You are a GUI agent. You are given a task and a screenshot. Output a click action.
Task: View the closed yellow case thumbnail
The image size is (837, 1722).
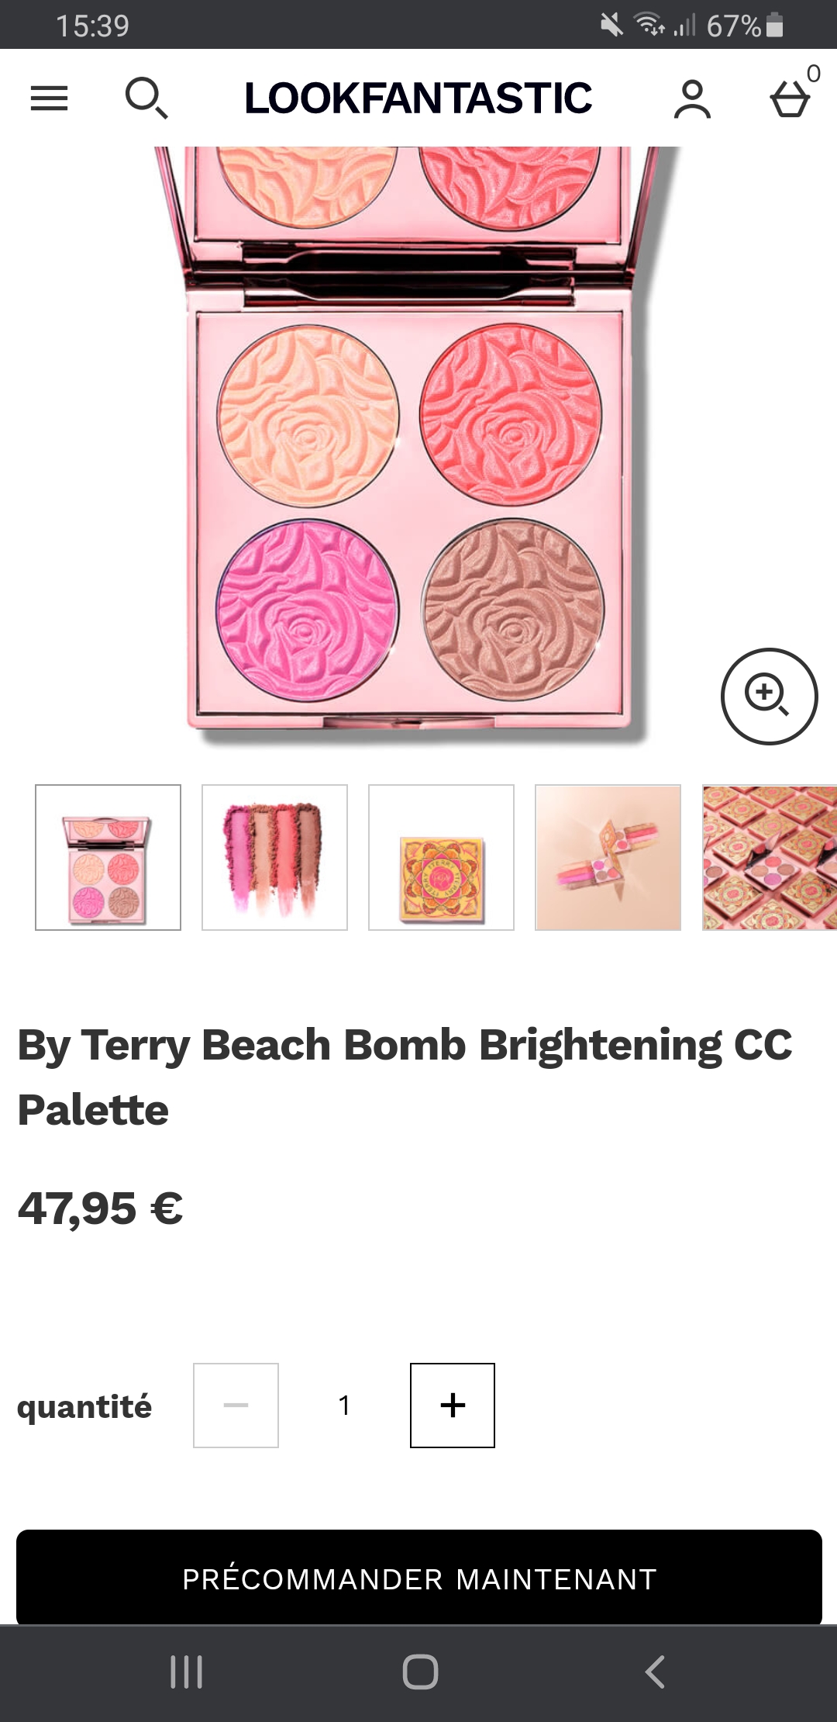[x=441, y=857]
